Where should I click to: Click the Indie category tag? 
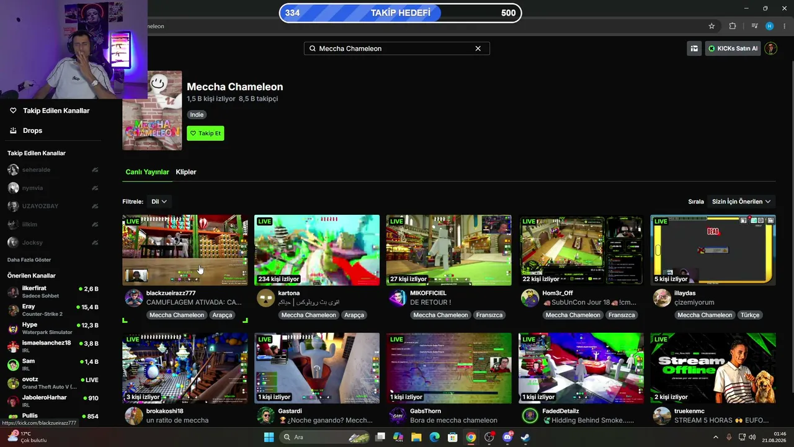pos(197,114)
